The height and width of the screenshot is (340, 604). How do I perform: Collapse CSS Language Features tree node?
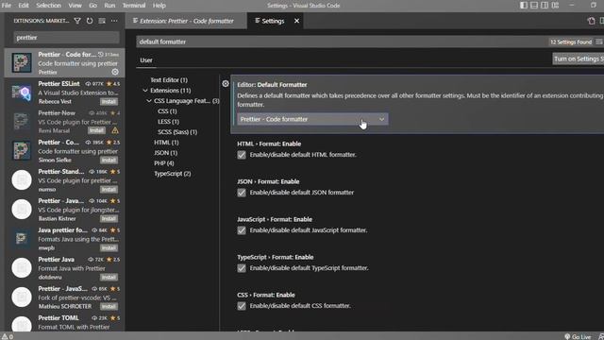pyautogui.click(x=149, y=101)
